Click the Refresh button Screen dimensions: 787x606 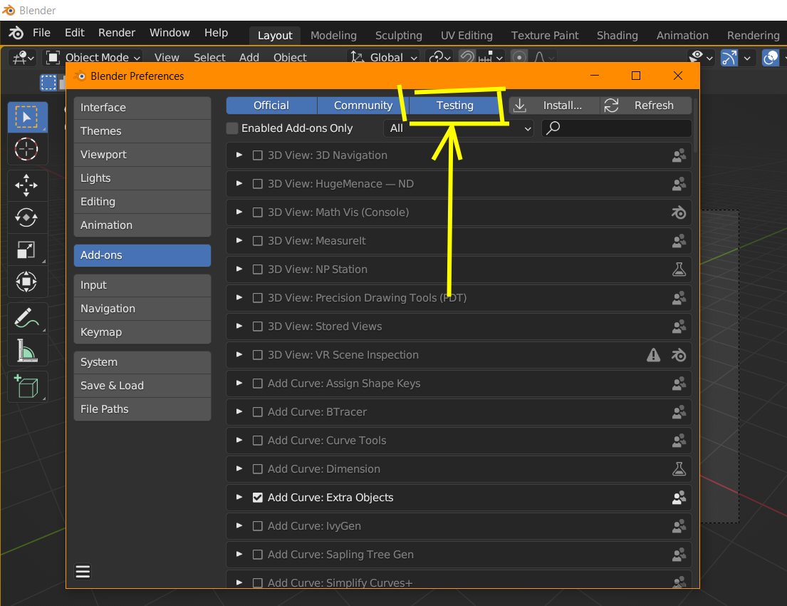pos(646,106)
